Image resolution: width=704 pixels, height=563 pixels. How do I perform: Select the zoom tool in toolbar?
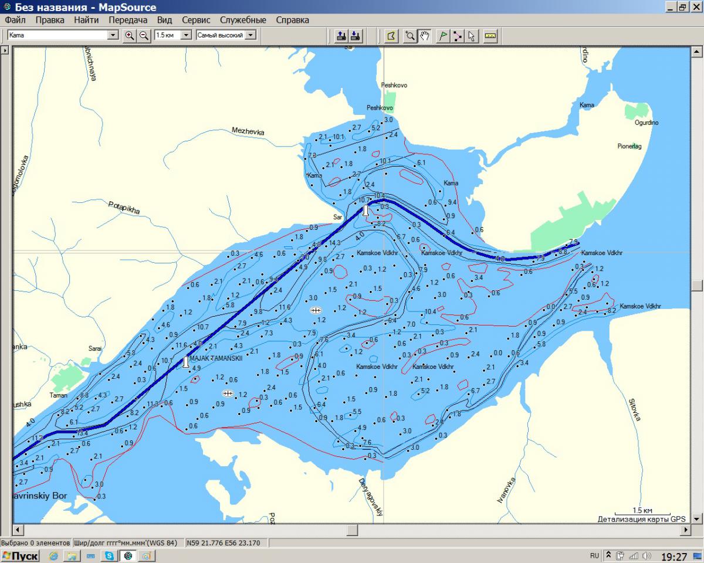pos(409,36)
